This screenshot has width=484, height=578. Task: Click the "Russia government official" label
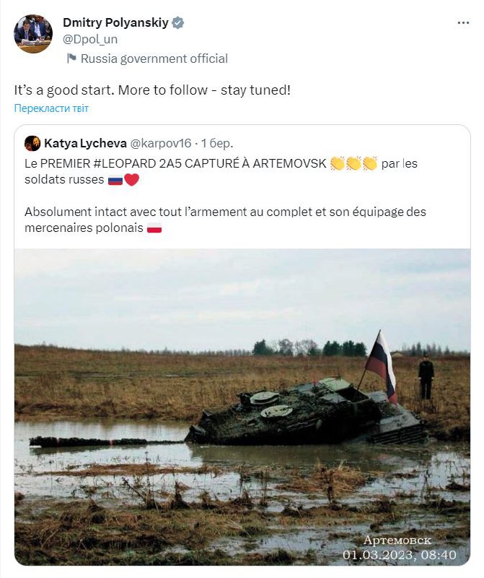pos(154,59)
